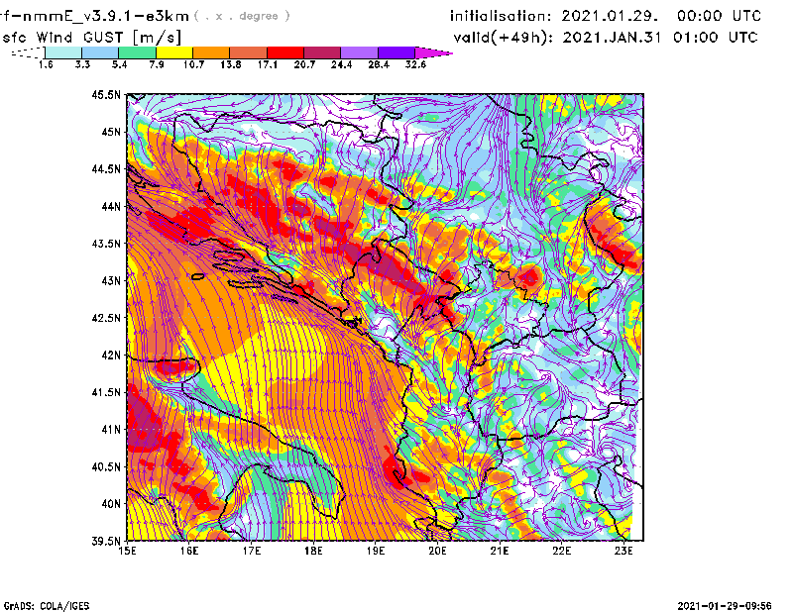Image resolution: width=793 pixels, height=612 pixels.
Task: Click the legend value '24.4'
Action: (341, 64)
